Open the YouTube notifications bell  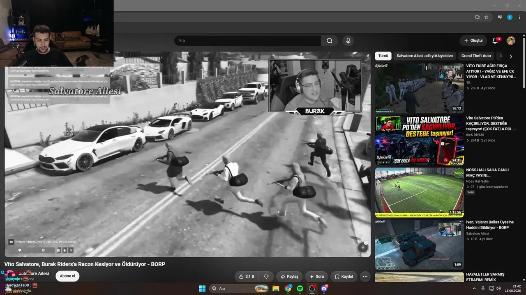click(495, 41)
